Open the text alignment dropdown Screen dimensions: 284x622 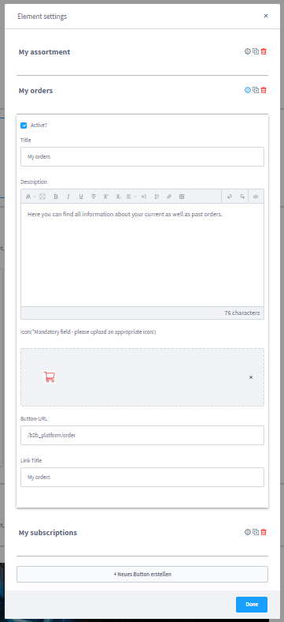point(131,197)
